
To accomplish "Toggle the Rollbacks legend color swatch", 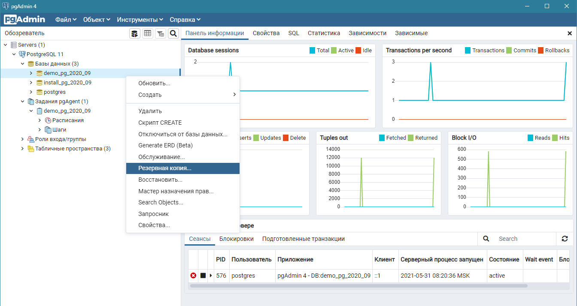I will click(x=541, y=51).
